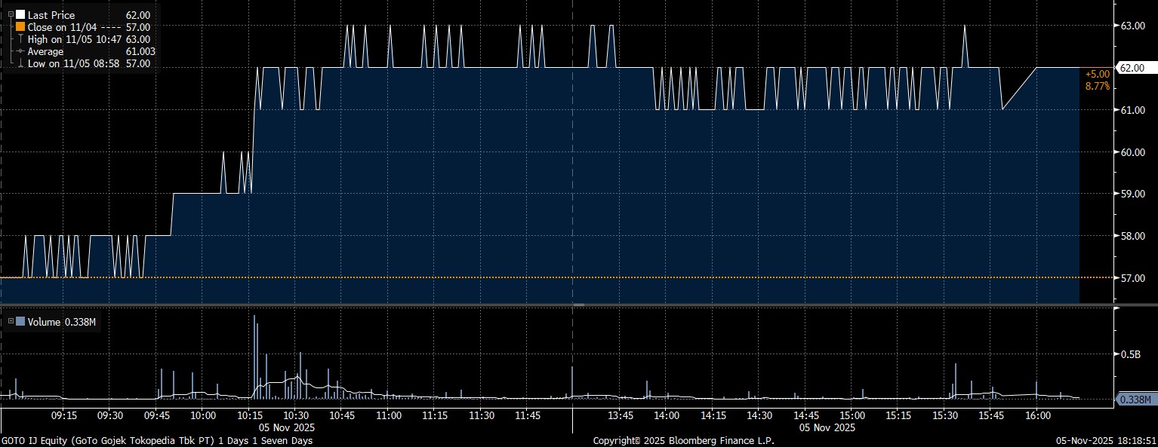Select the Low marker icon in legend
This screenshot has height=447, width=1158.
(x=20, y=63)
